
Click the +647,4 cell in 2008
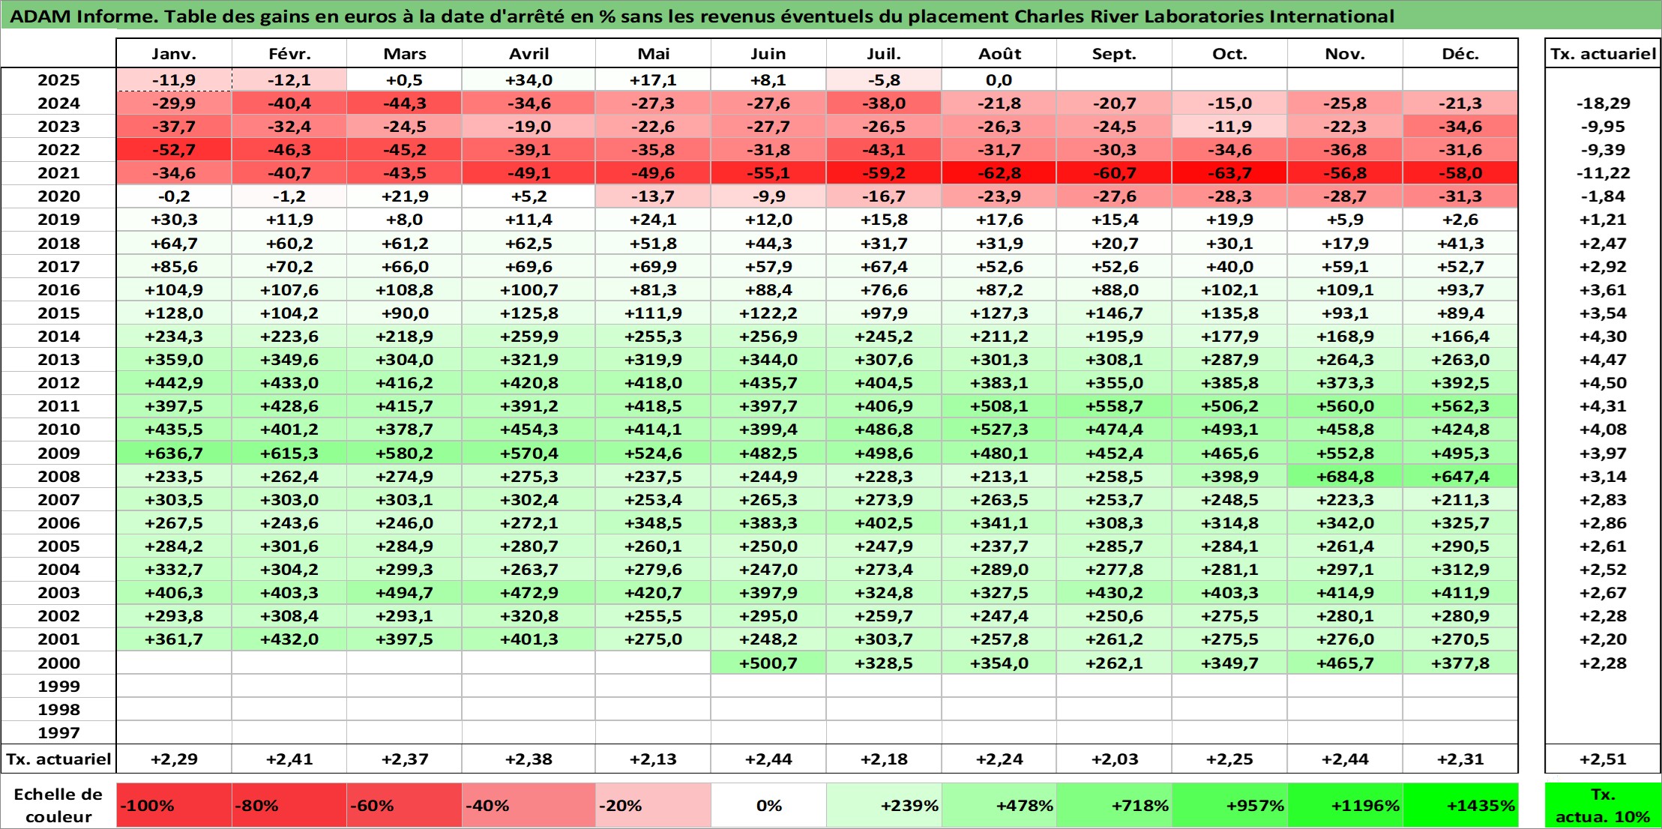[1460, 476]
